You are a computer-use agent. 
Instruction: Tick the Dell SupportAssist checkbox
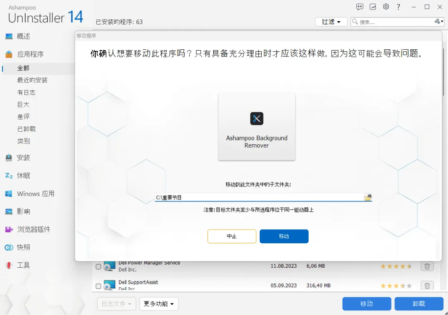tap(98, 286)
